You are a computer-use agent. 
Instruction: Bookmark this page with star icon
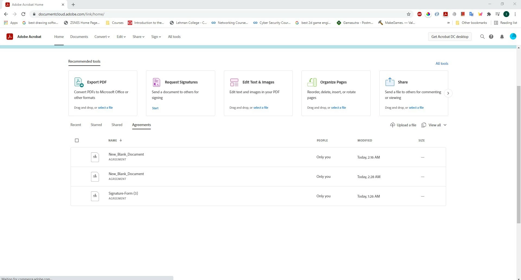(409, 14)
